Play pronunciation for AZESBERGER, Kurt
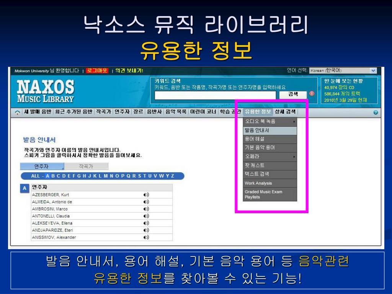This screenshot has width=392, height=294. point(146,195)
